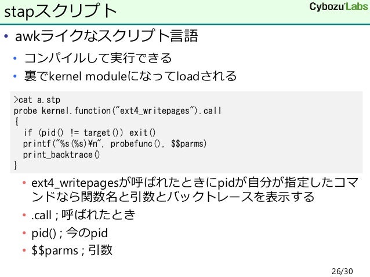Image resolution: width=370 pixels, height=277 pixels.
Task: Click the 'printf' code line with $$parms
Action: (x=115, y=143)
